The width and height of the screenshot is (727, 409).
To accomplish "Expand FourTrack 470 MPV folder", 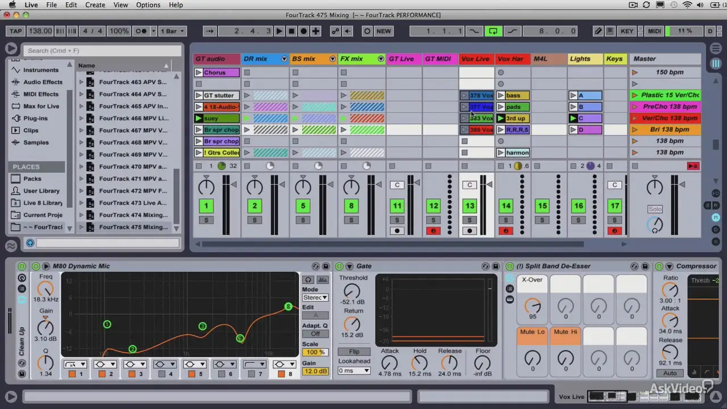I will click(81, 166).
